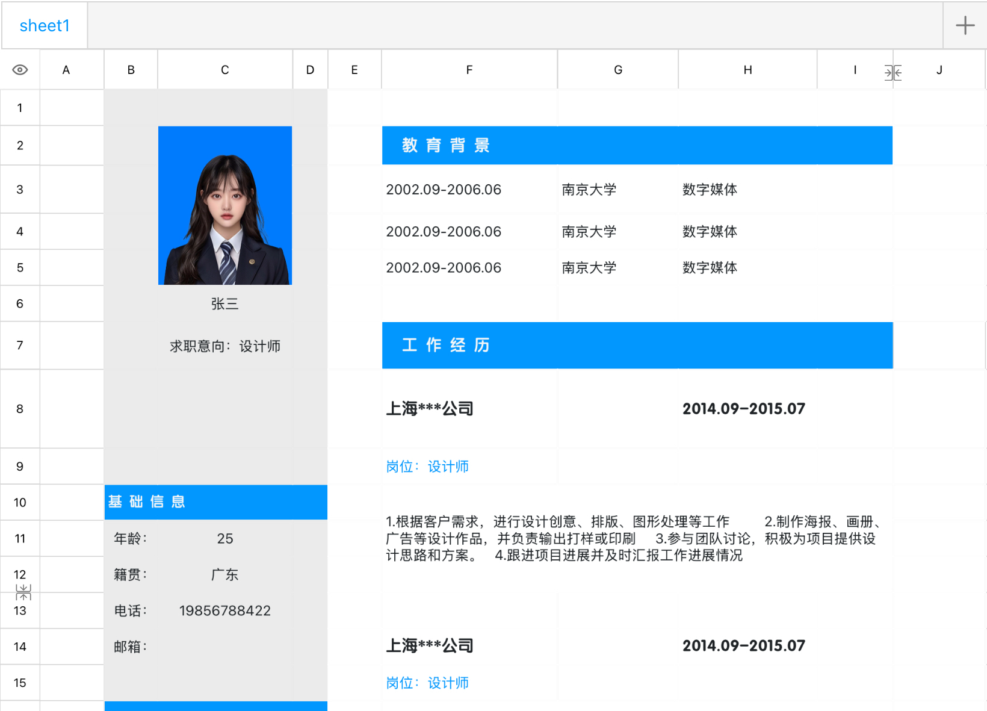This screenshot has height=711, width=987.
Task: Select row 4 header
Action: click(20, 232)
